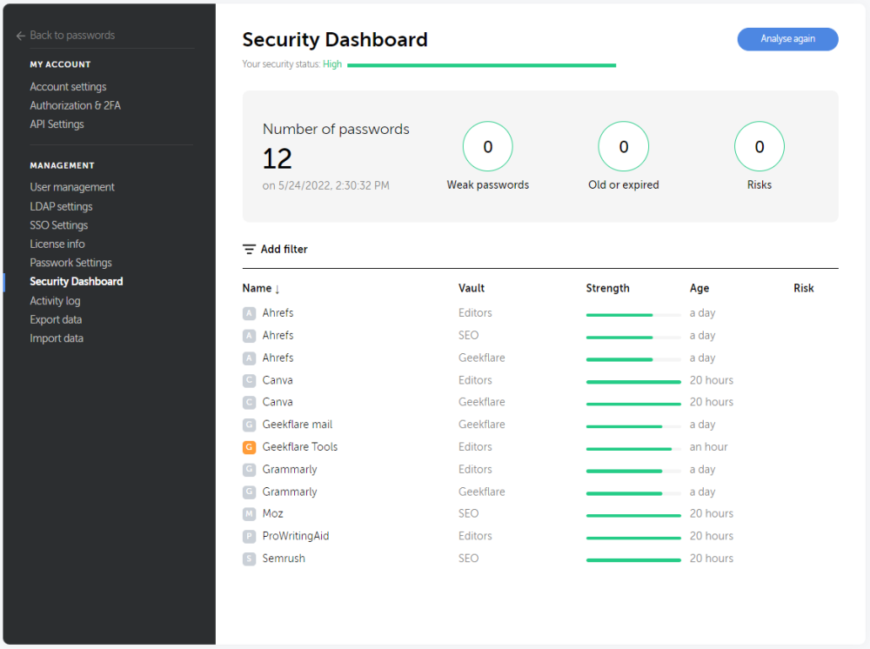This screenshot has height=649, width=870.
Task: Open the Export data page
Action: (x=56, y=319)
